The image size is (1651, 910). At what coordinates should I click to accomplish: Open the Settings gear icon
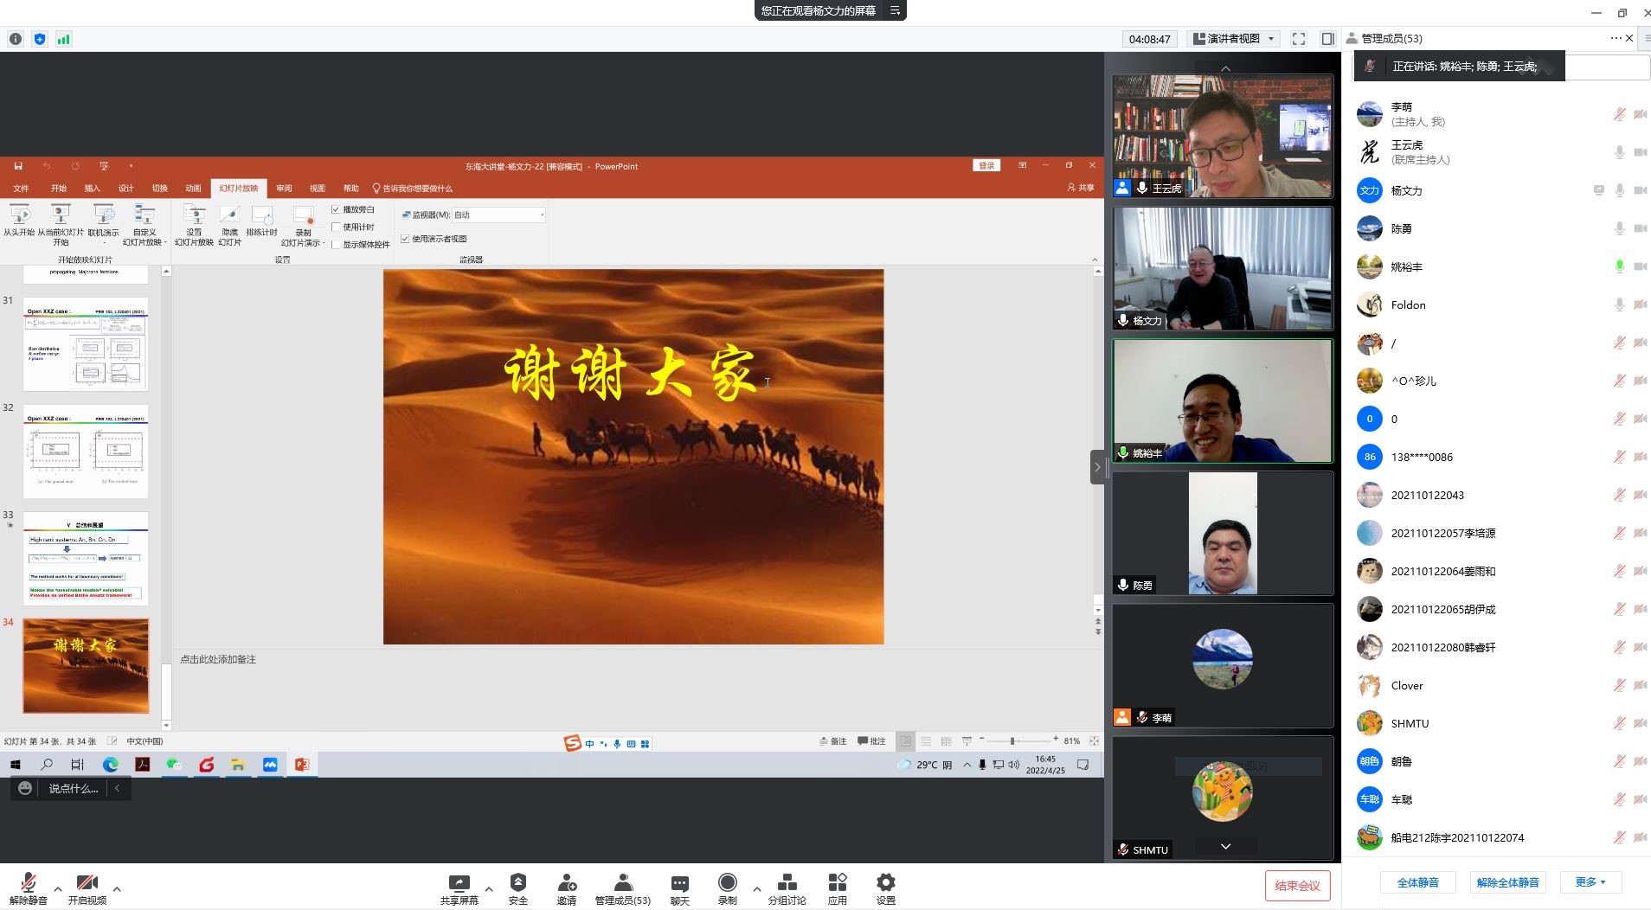point(885,883)
